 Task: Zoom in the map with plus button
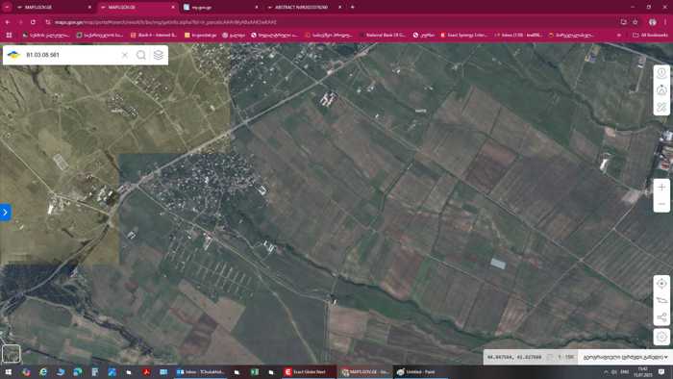point(661,188)
